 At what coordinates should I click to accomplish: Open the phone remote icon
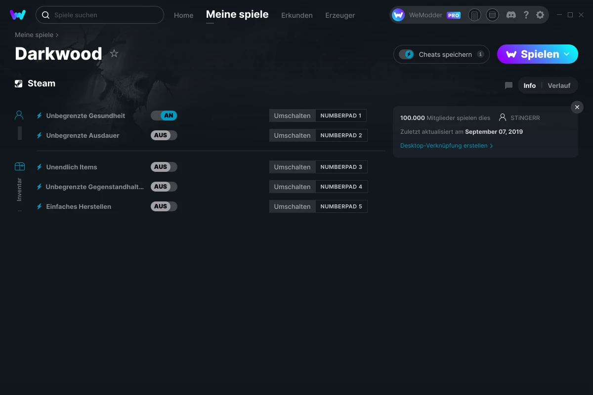click(474, 15)
